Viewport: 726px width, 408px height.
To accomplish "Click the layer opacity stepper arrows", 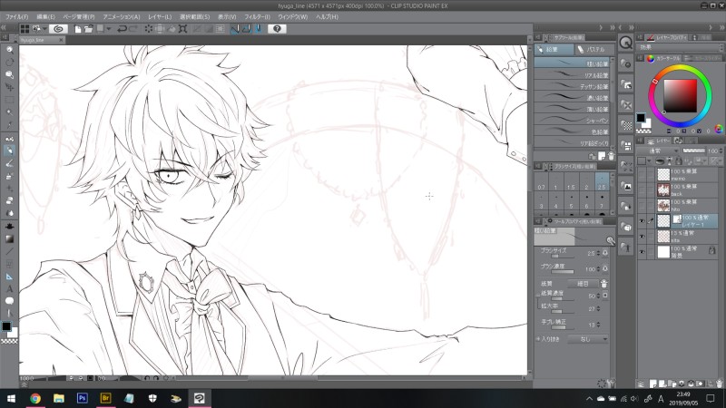I will point(721,151).
